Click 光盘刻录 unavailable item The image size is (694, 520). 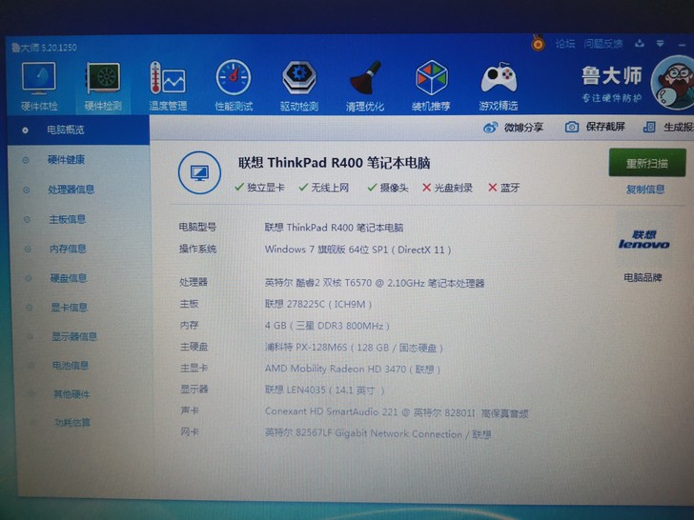click(x=447, y=188)
